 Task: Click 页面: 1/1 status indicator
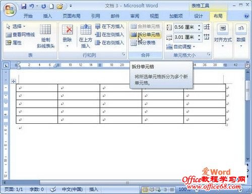coord(14,189)
